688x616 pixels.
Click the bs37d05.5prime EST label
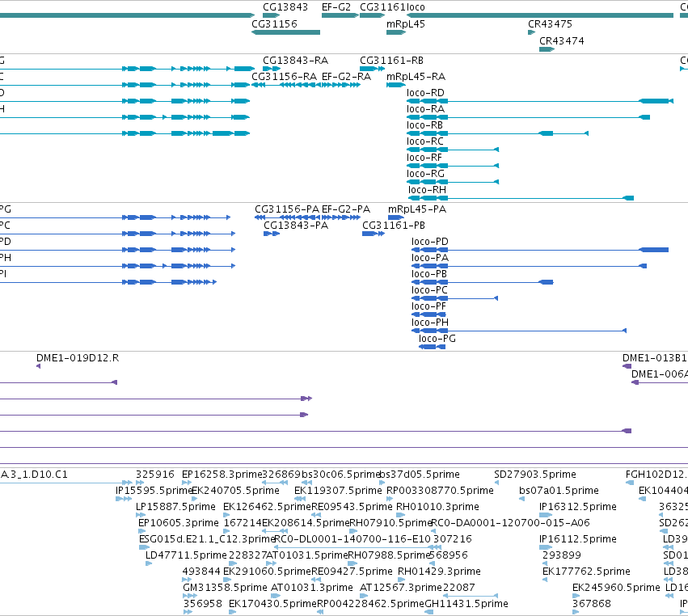[x=420, y=475]
